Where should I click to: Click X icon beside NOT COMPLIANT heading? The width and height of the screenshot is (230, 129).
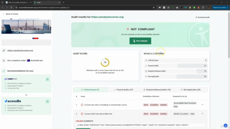(128, 29)
